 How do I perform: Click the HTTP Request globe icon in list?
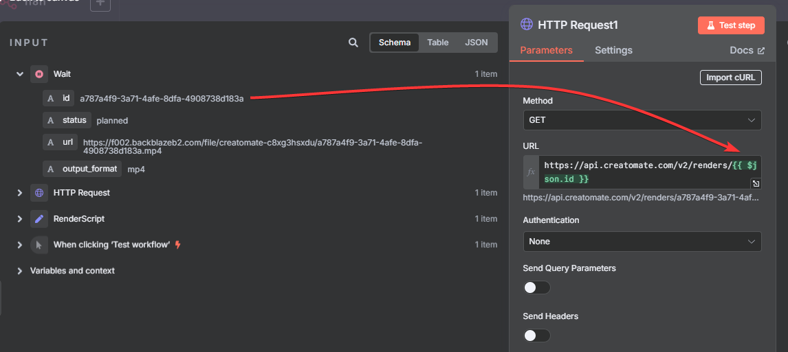(x=39, y=193)
